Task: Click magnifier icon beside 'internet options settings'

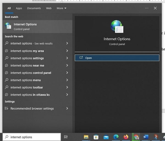Action: coord(7,58)
